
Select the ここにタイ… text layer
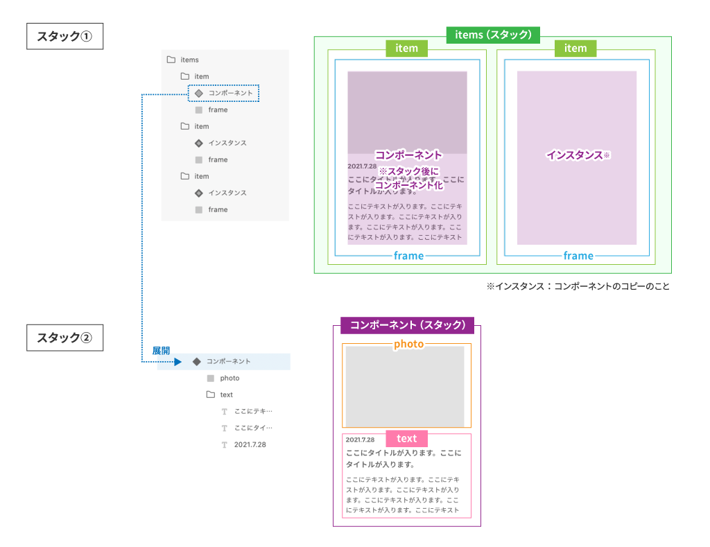click(253, 428)
